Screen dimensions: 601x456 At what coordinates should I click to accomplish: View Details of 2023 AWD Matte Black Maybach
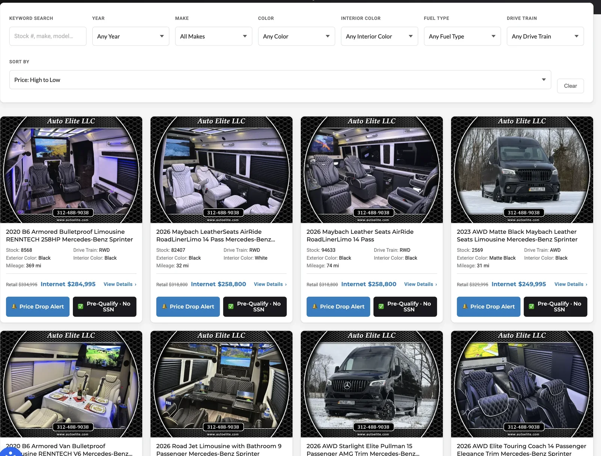click(571, 284)
